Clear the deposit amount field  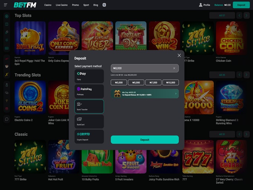click(x=174, y=68)
